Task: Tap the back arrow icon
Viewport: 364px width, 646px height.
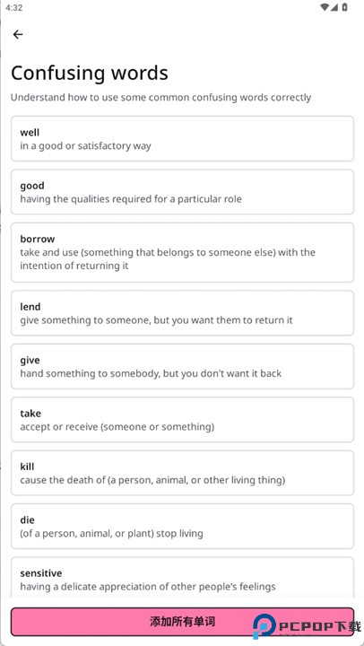Action: click(18, 35)
